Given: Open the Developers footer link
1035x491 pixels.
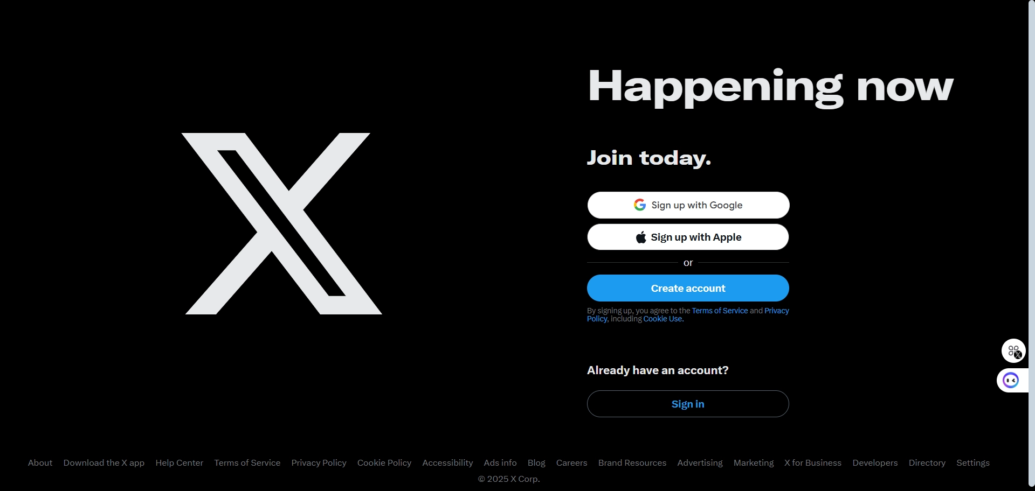Looking at the screenshot, I should coord(875,462).
